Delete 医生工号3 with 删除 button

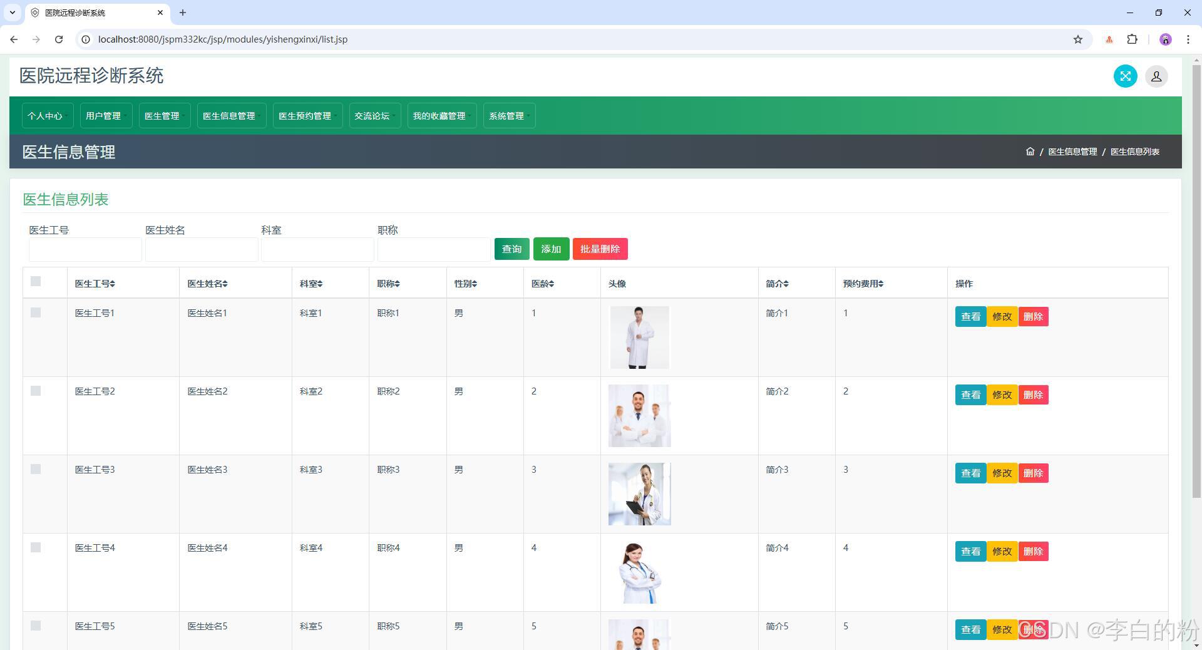pos(1033,473)
